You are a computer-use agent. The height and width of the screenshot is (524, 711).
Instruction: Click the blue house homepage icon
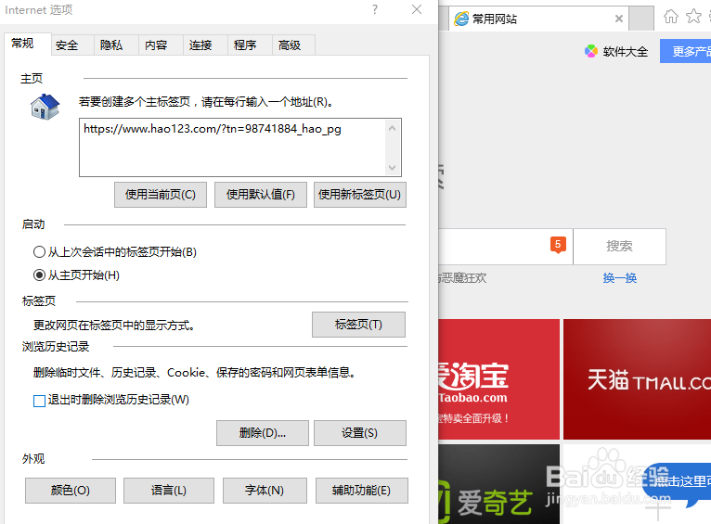[x=45, y=107]
